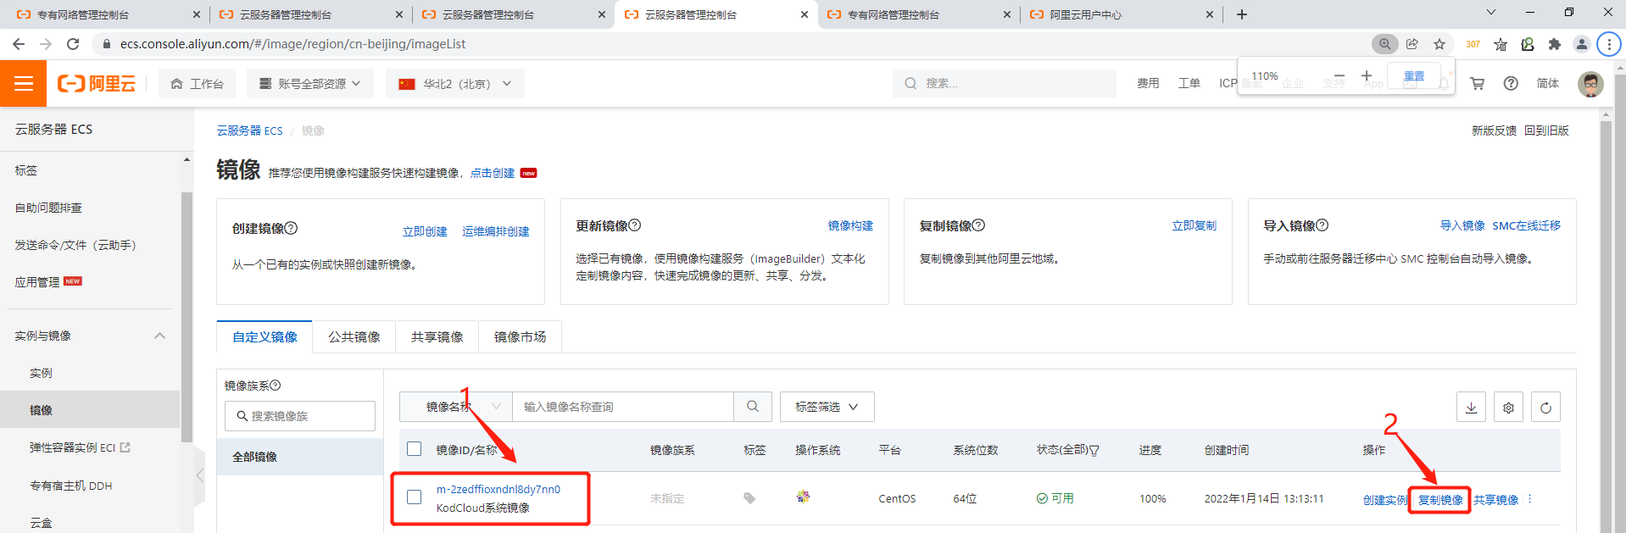1626x533 pixels.
Task: Go back in browser history
Action: coord(19,44)
